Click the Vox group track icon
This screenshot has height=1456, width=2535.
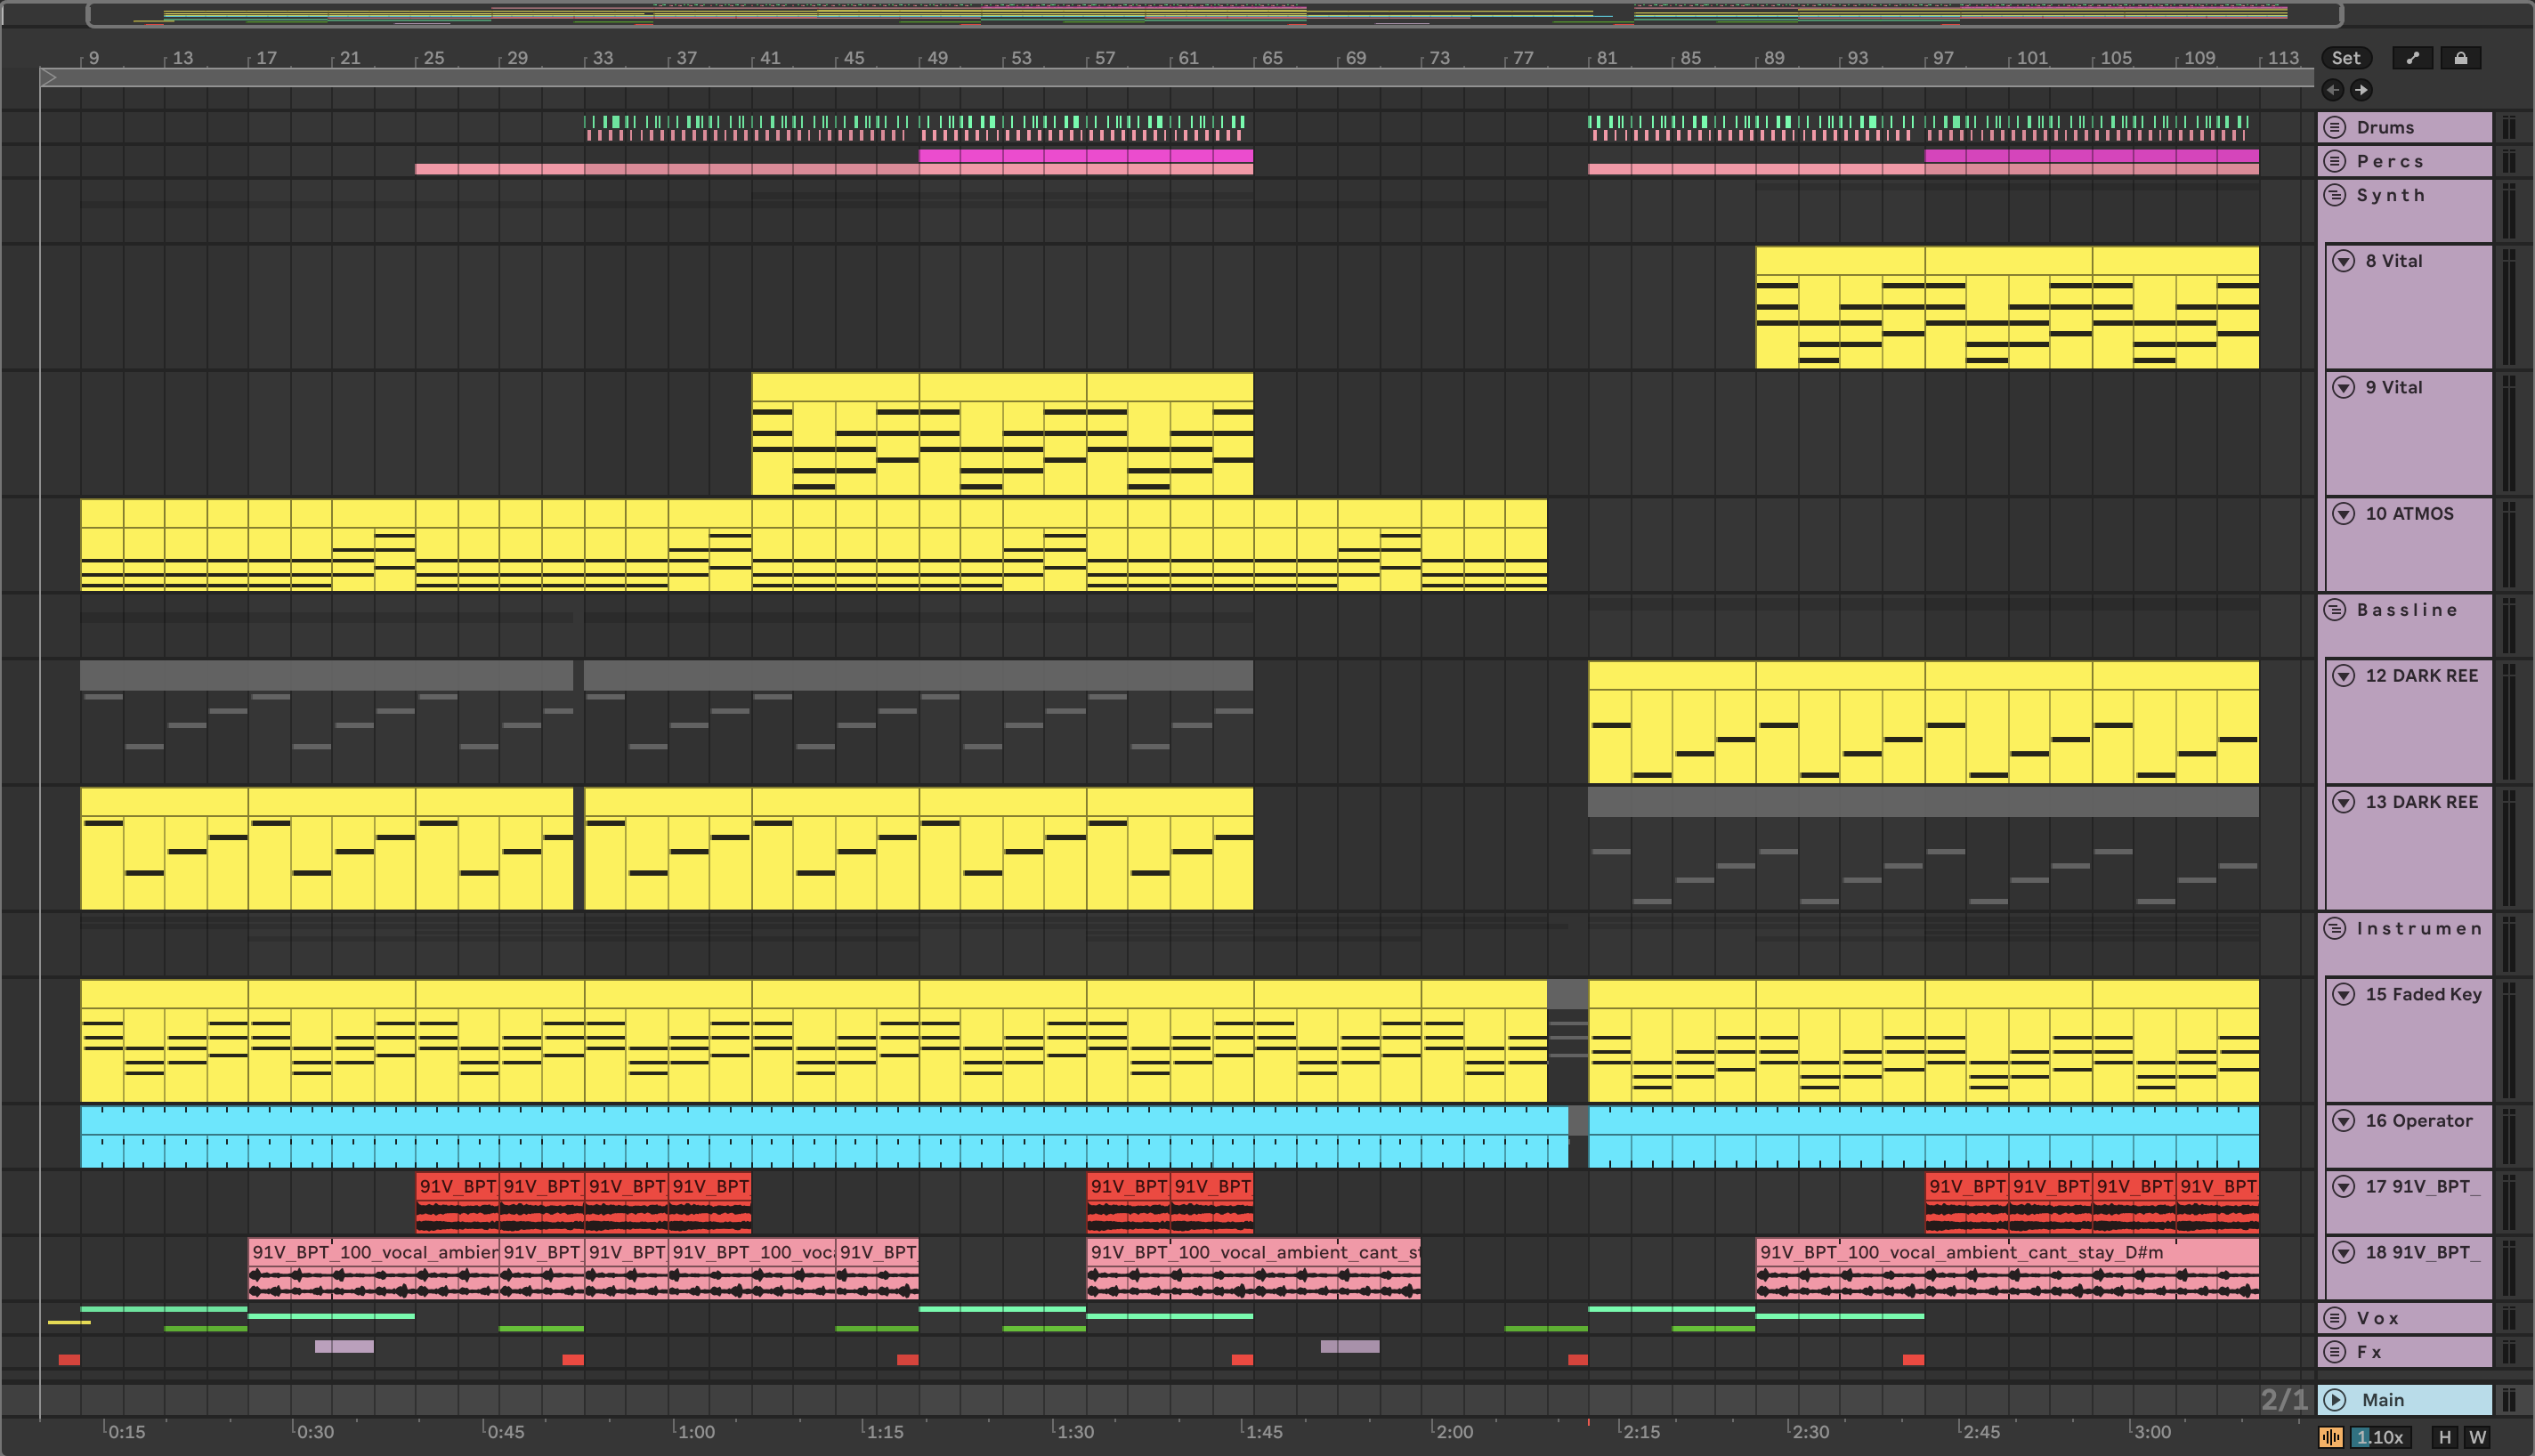[x=2335, y=1318]
